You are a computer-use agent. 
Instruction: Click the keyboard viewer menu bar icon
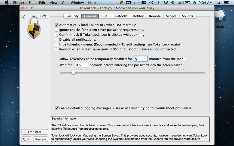point(144,2)
